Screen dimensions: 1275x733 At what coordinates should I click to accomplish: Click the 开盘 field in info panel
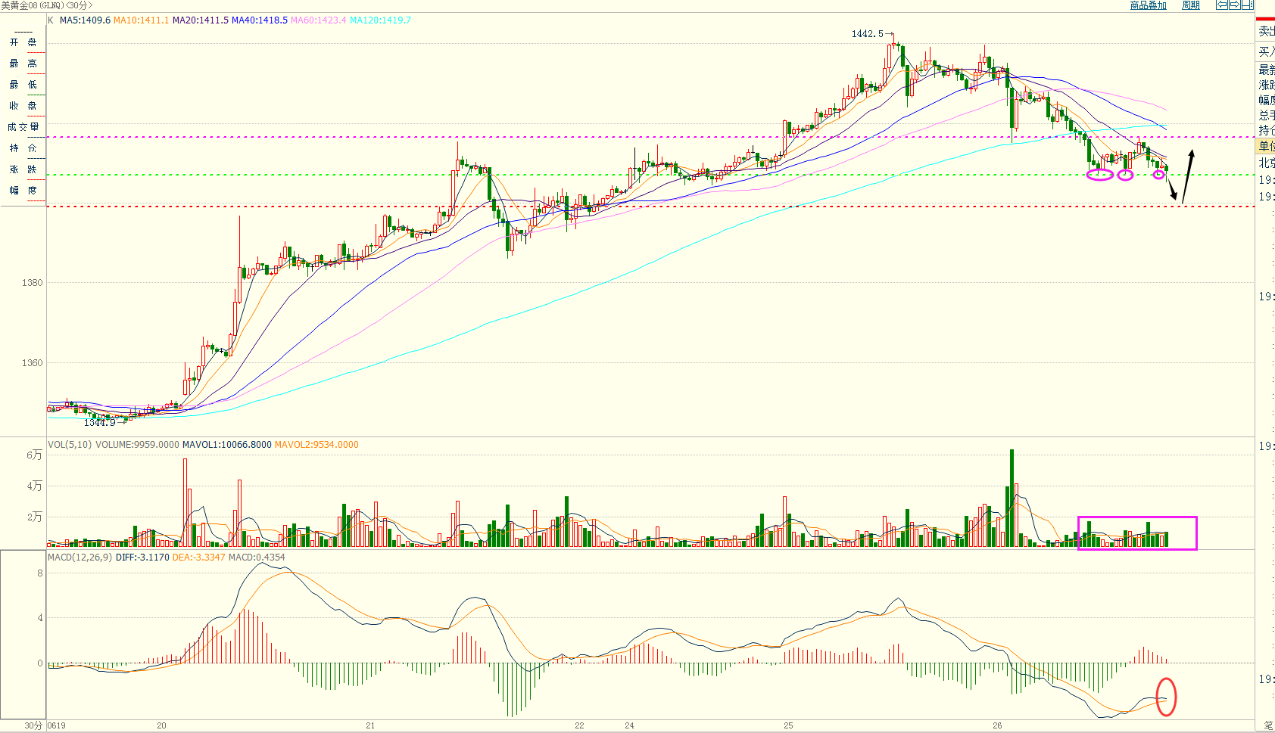[23, 42]
